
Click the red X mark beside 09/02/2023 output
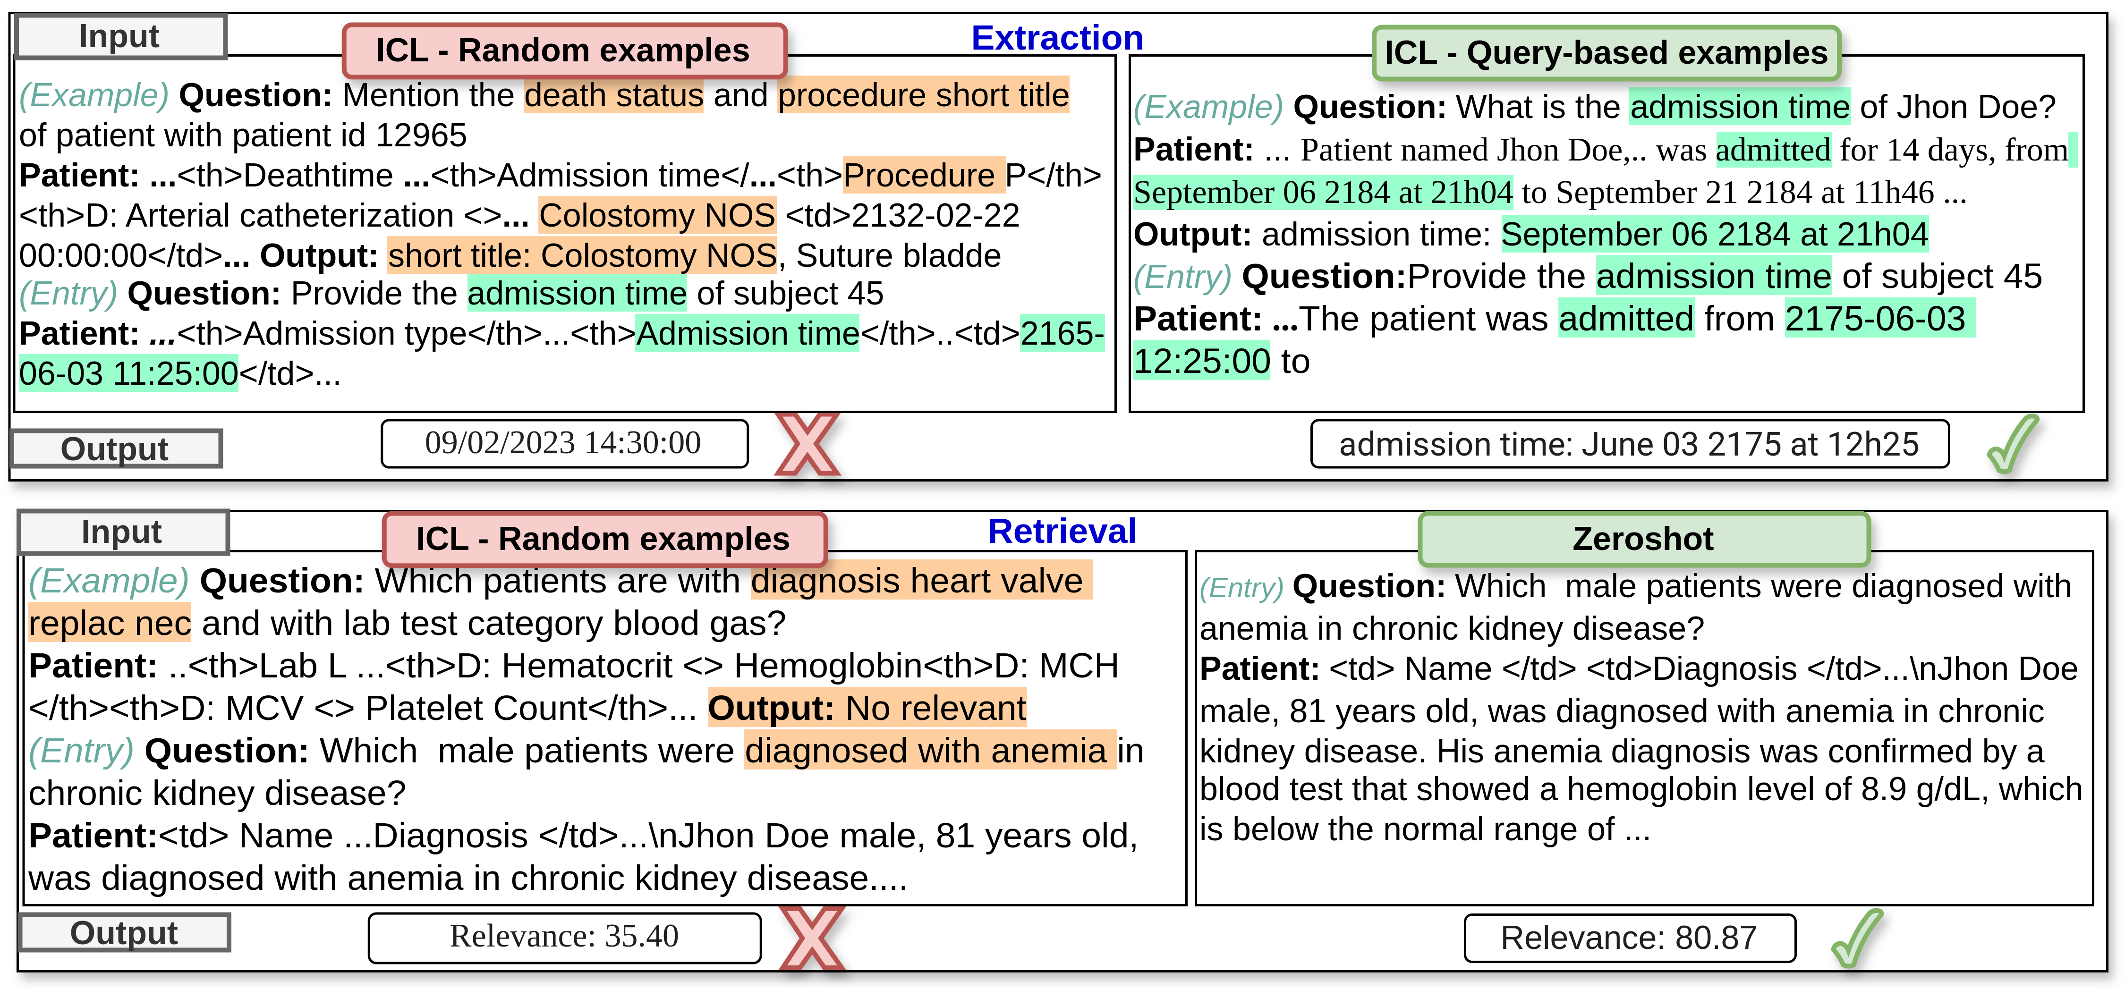(x=807, y=446)
